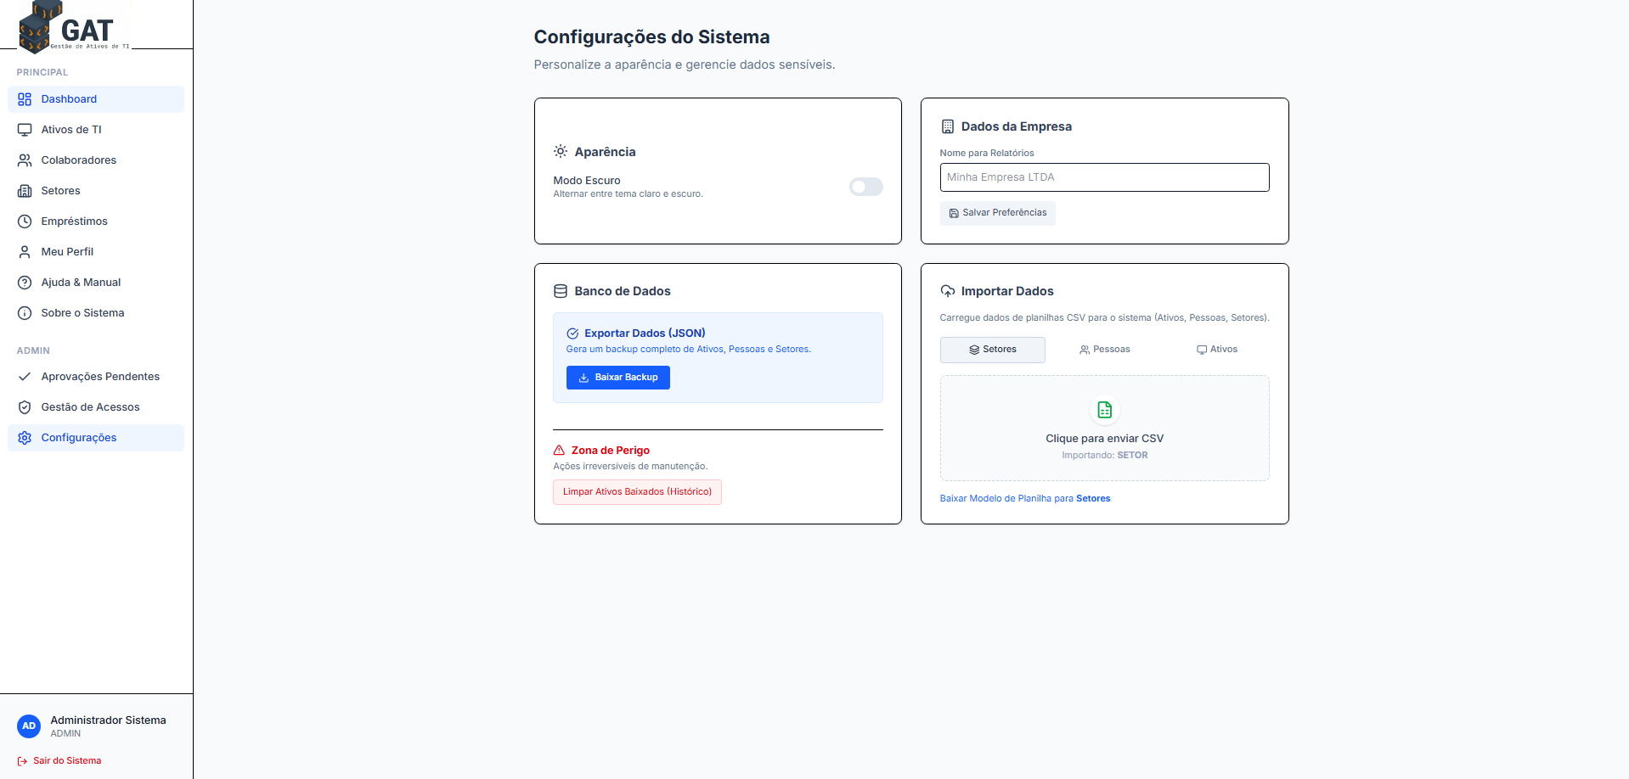Click the Gestão de Acessos shield icon

pyautogui.click(x=25, y=407)
